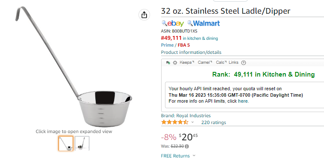Open the Links menu item
This screenshot has height=160, width=324.
pos(233,62)
